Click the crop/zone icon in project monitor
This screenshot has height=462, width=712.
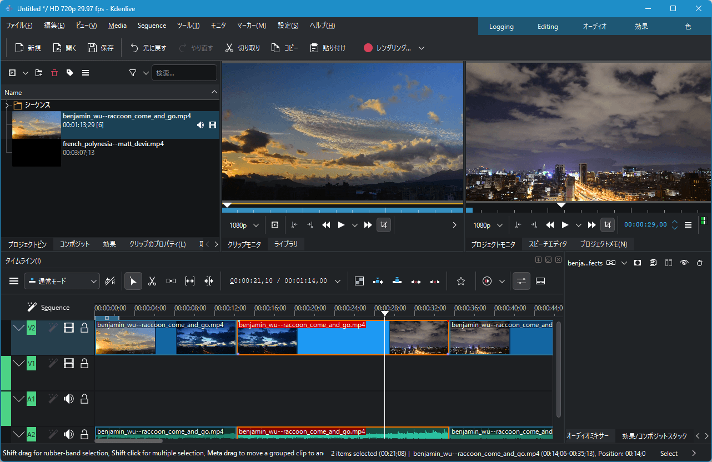608,225
